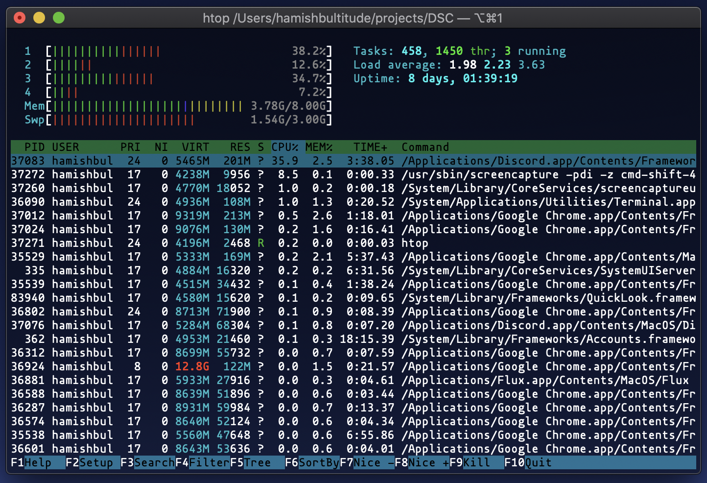707x483 pixels.
Task: Select SystemUIServer process row PID 335
Action: (x=353, y=270)
